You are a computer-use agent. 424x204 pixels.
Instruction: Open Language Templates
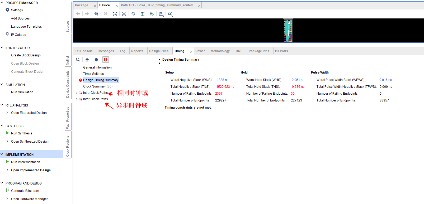coord(26,27)
